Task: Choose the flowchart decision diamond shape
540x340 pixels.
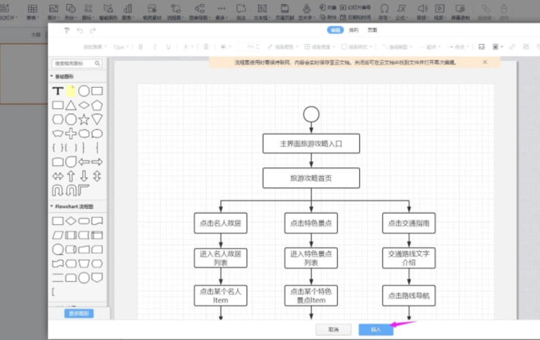Action: pyautogui.click(x=71, y=221)
